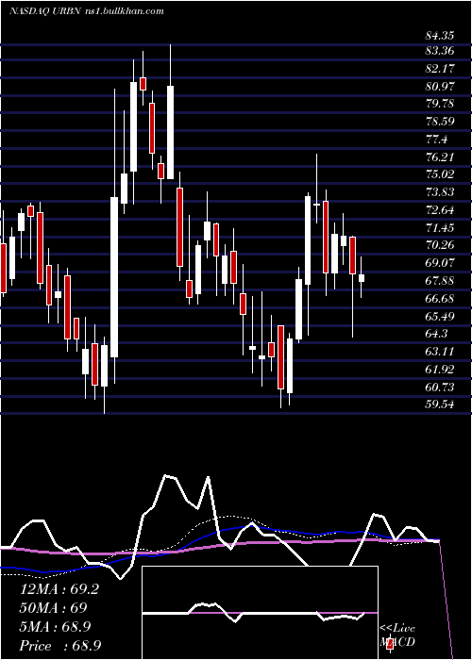Click the 82.17 price axis label
Viewport: 472px width, 660px height.
pos(440,69)
